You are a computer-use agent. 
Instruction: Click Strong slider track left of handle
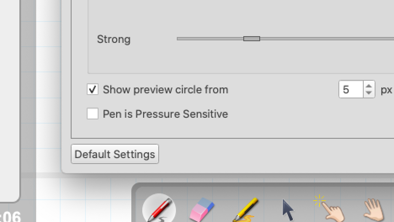210,39
